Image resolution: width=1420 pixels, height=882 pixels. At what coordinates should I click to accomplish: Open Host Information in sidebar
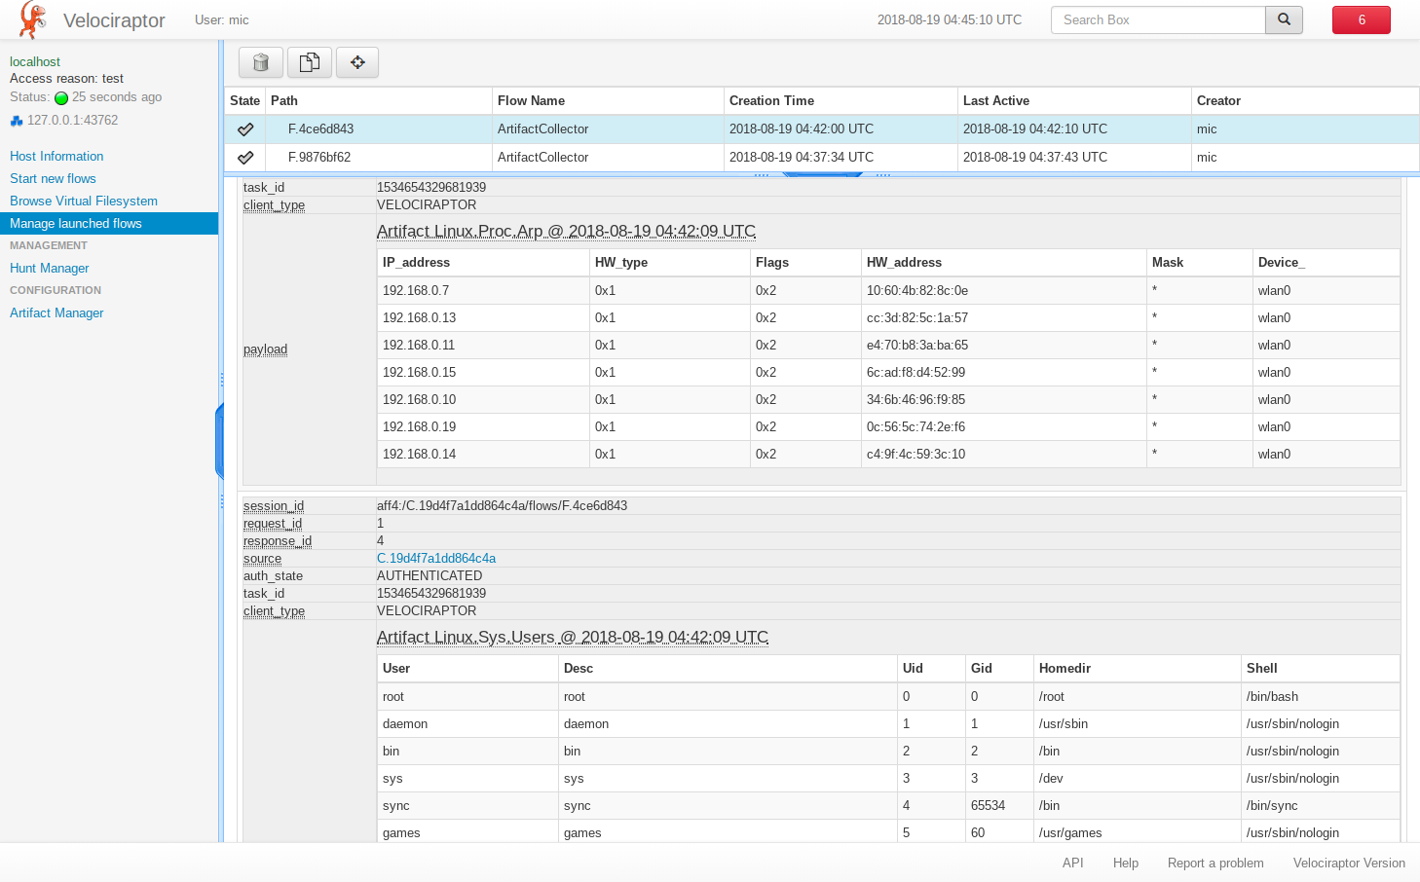(x=56, y=156)
